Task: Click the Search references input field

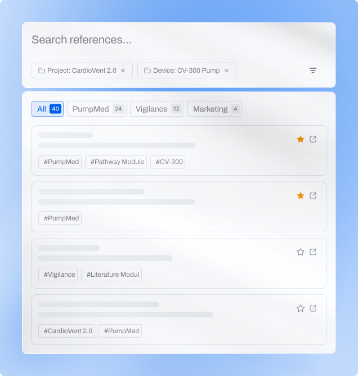Action: pyautogui.click(x=169, y=40)
